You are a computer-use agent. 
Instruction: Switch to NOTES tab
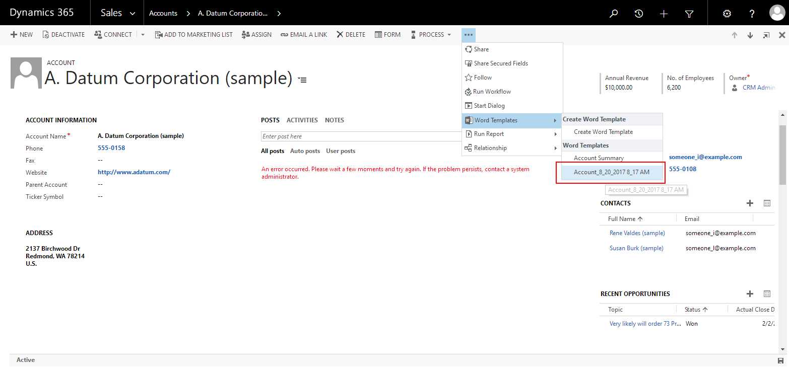335,120
